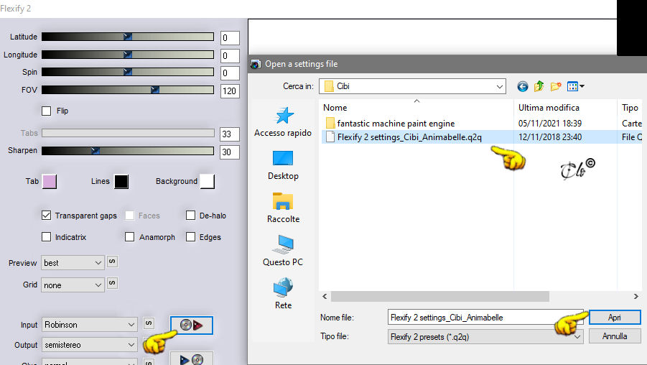Click the load settings disc-and-arrow button
This screenshot has height=365, width=647.
pyautogui.click(x=192, y=325)
